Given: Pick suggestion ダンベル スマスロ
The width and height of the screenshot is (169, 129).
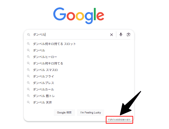Looking at the screenshot, I should pos(79,70).
